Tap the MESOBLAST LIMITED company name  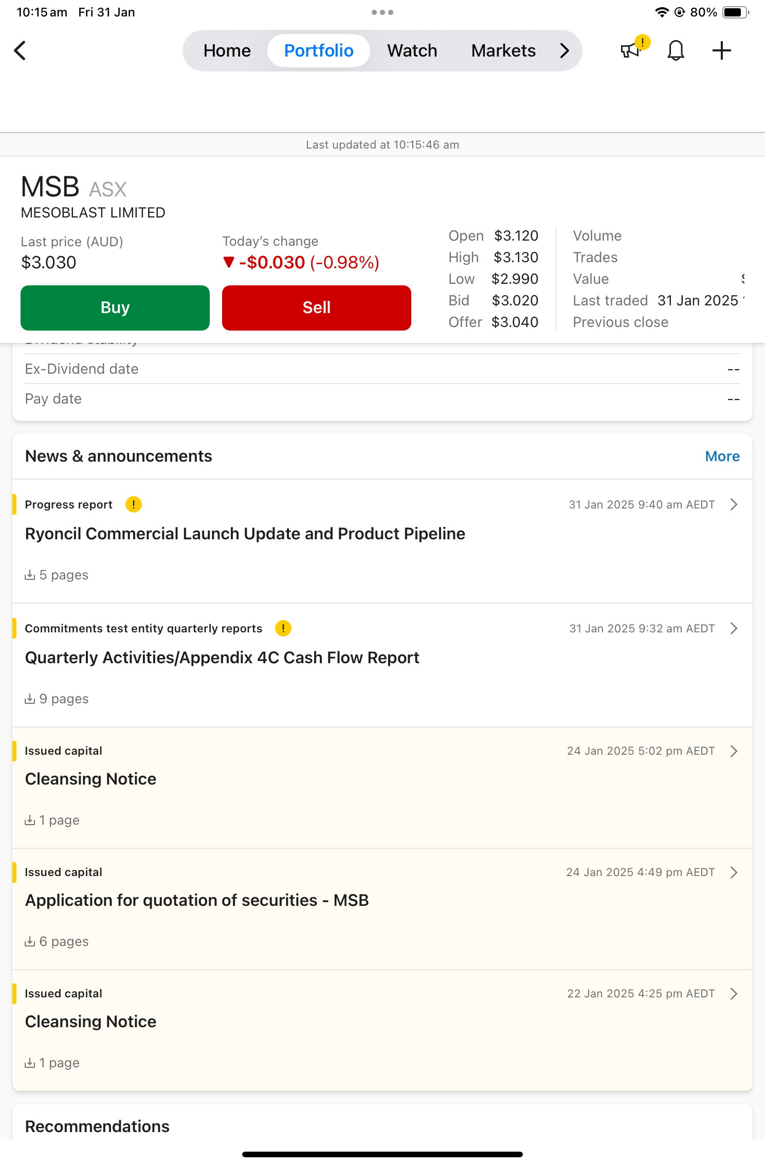point(93,212)
